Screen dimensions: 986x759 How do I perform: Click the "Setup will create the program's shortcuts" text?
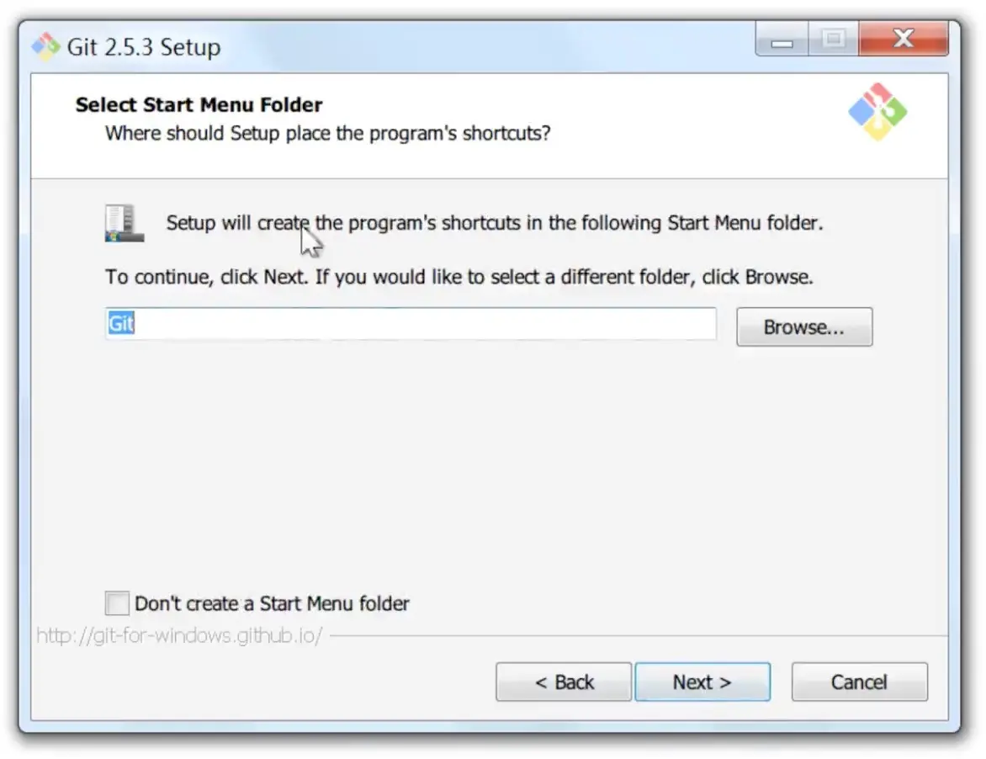point(494,224)
